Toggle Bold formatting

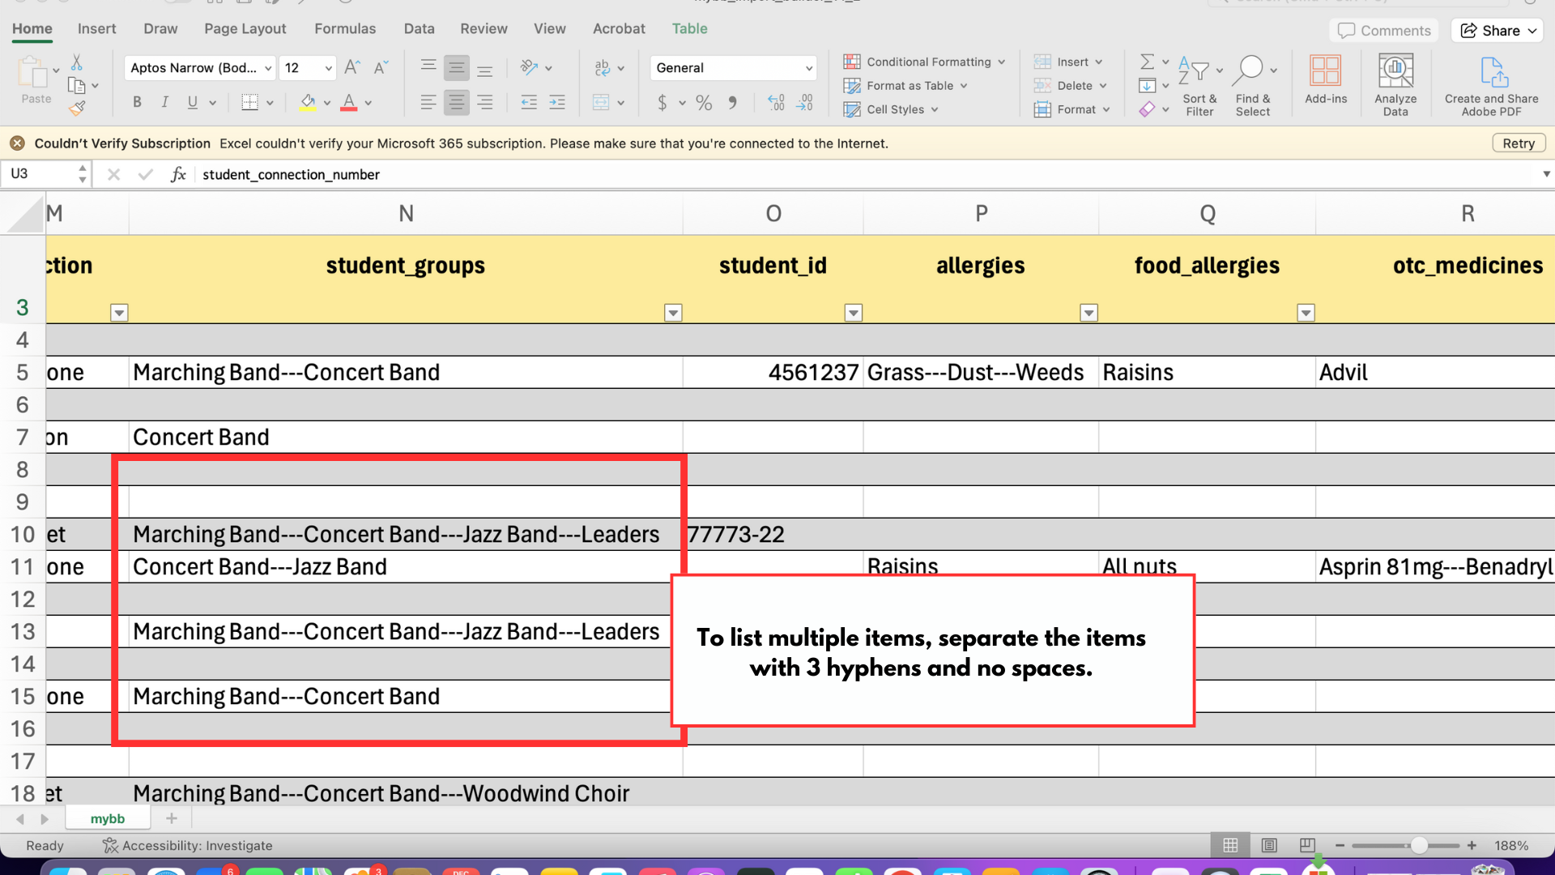click(x=137, y=102)
